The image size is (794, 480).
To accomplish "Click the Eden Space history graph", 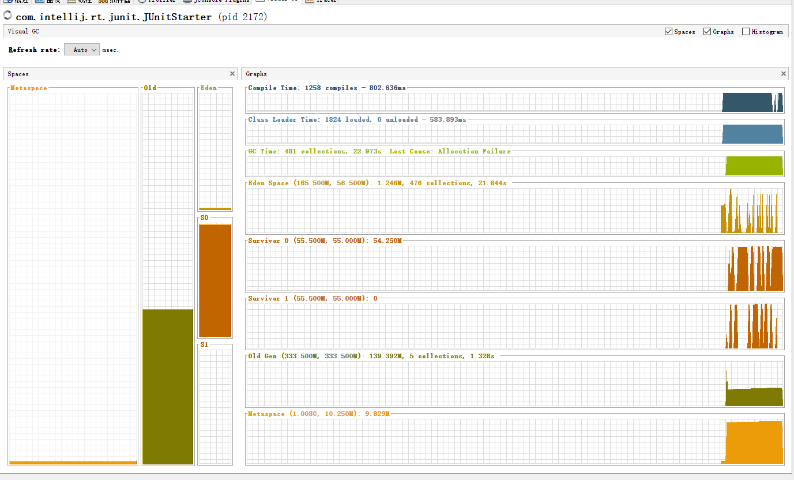I will coord(515,211).
